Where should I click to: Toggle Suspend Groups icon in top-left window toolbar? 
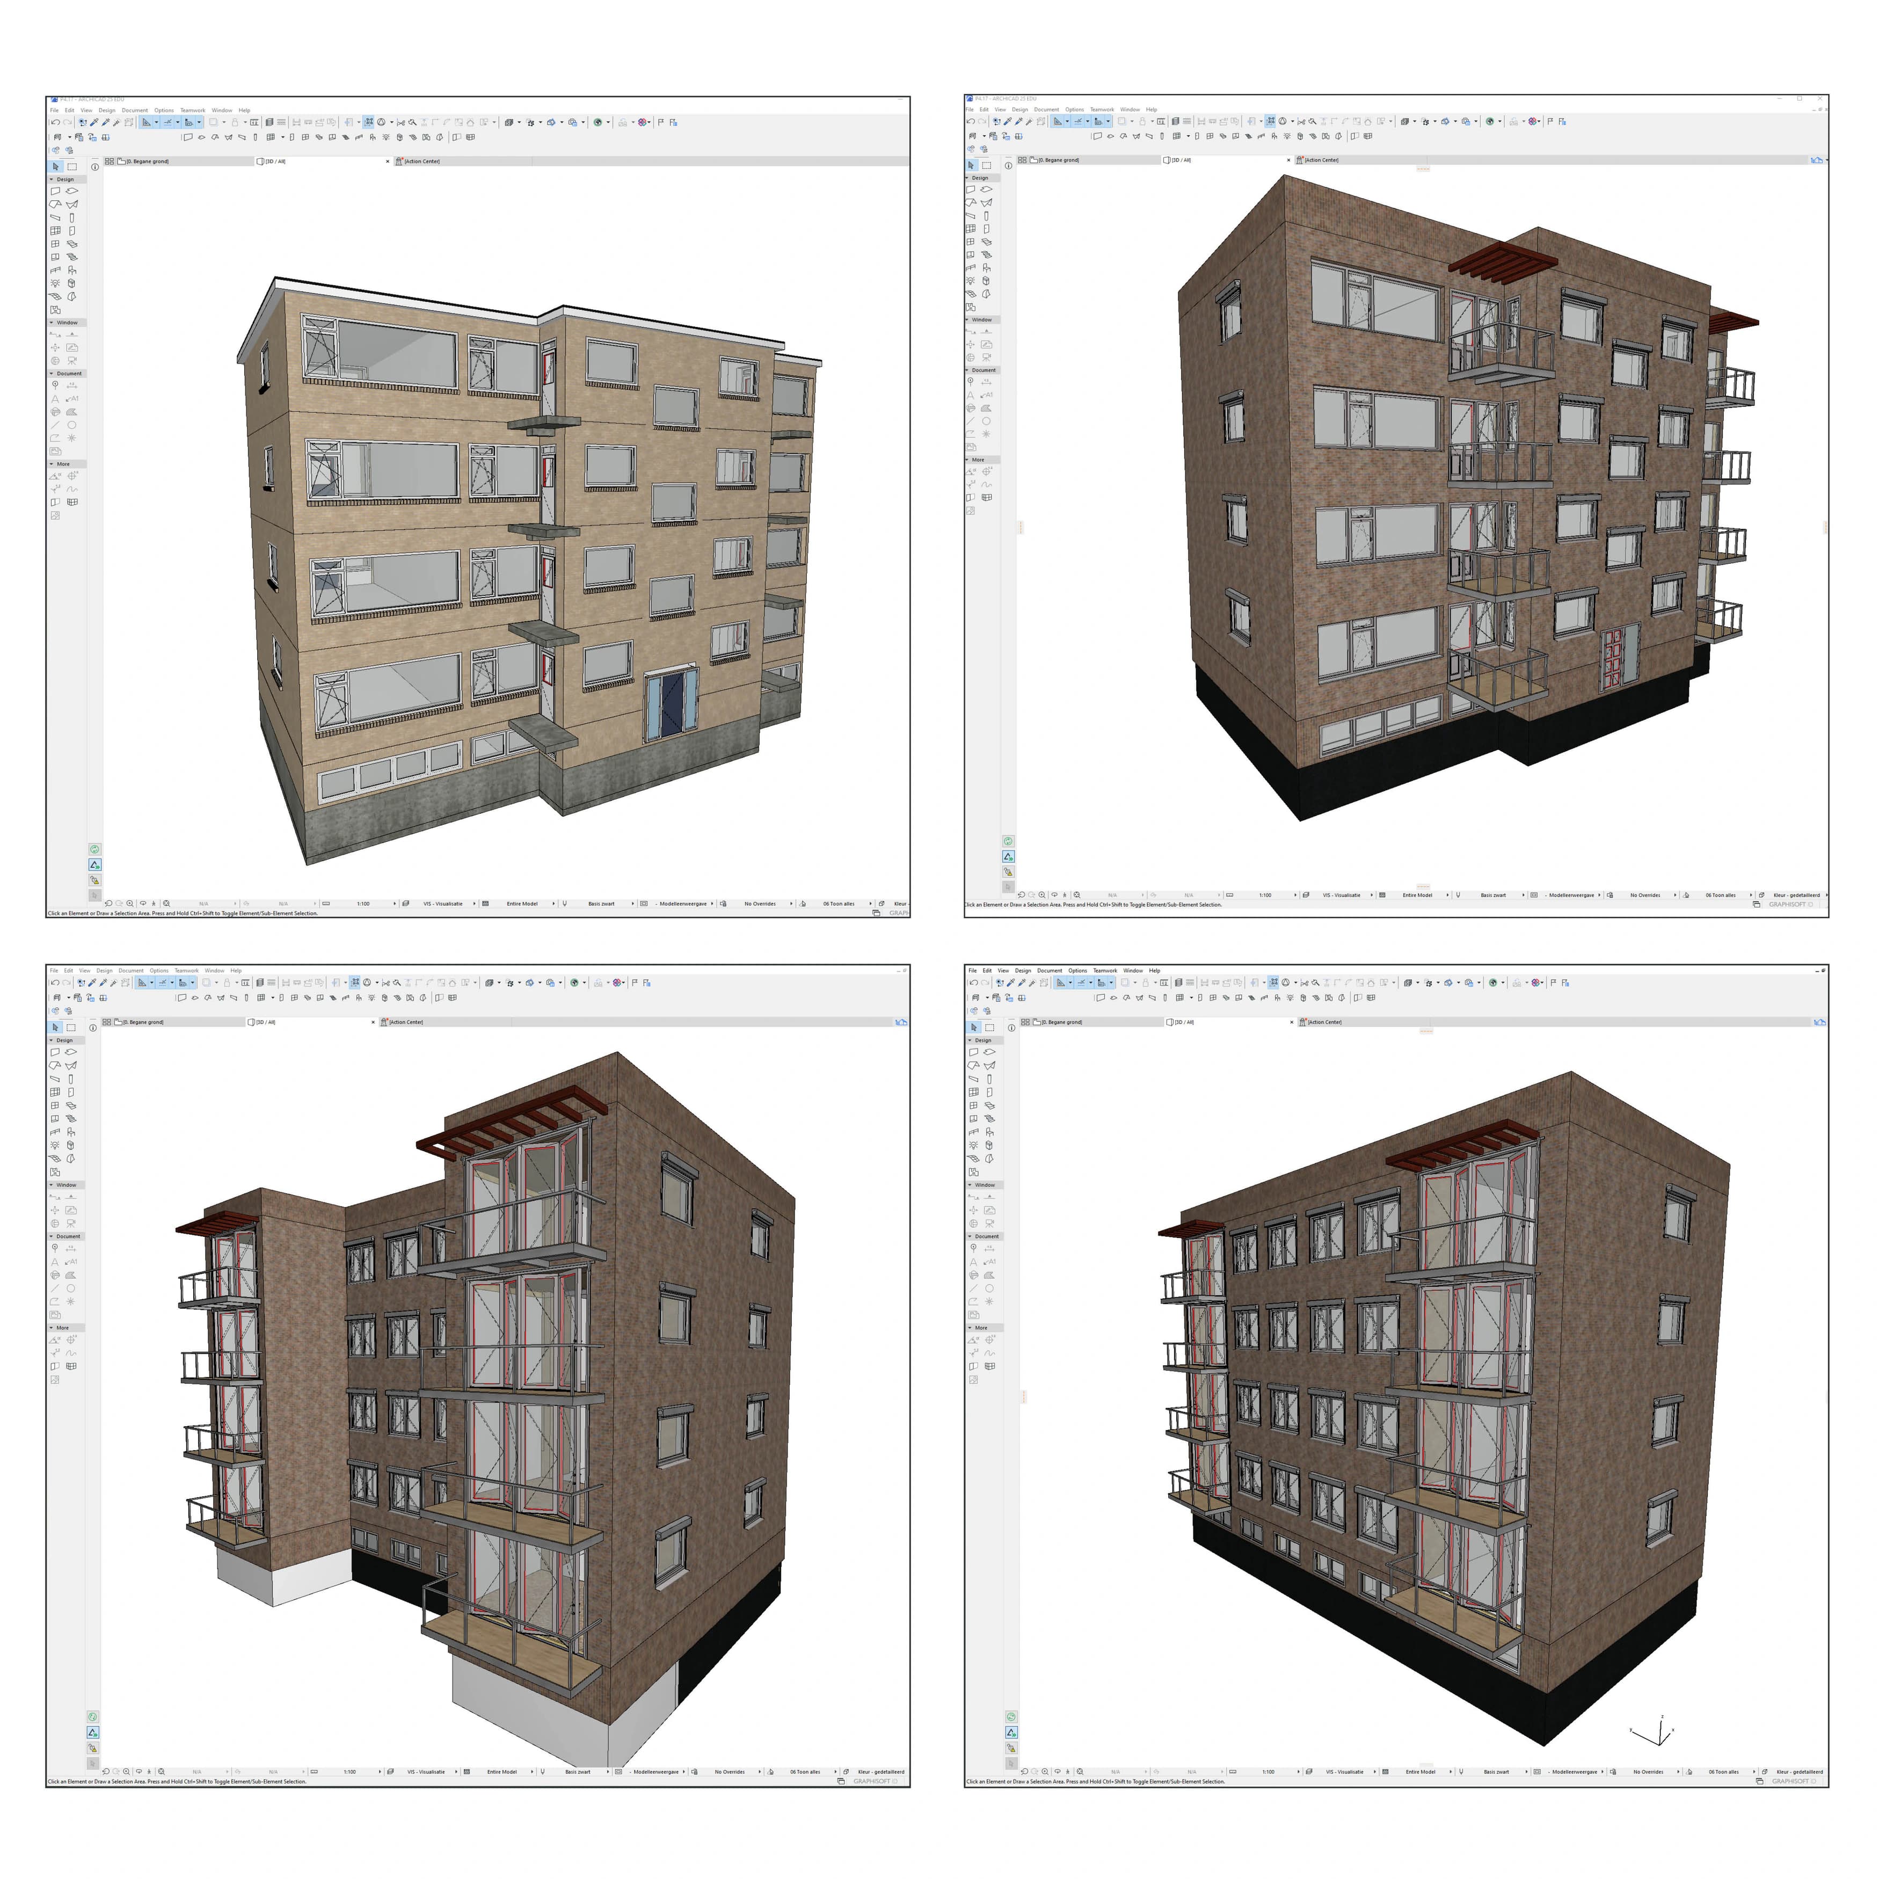369,122
